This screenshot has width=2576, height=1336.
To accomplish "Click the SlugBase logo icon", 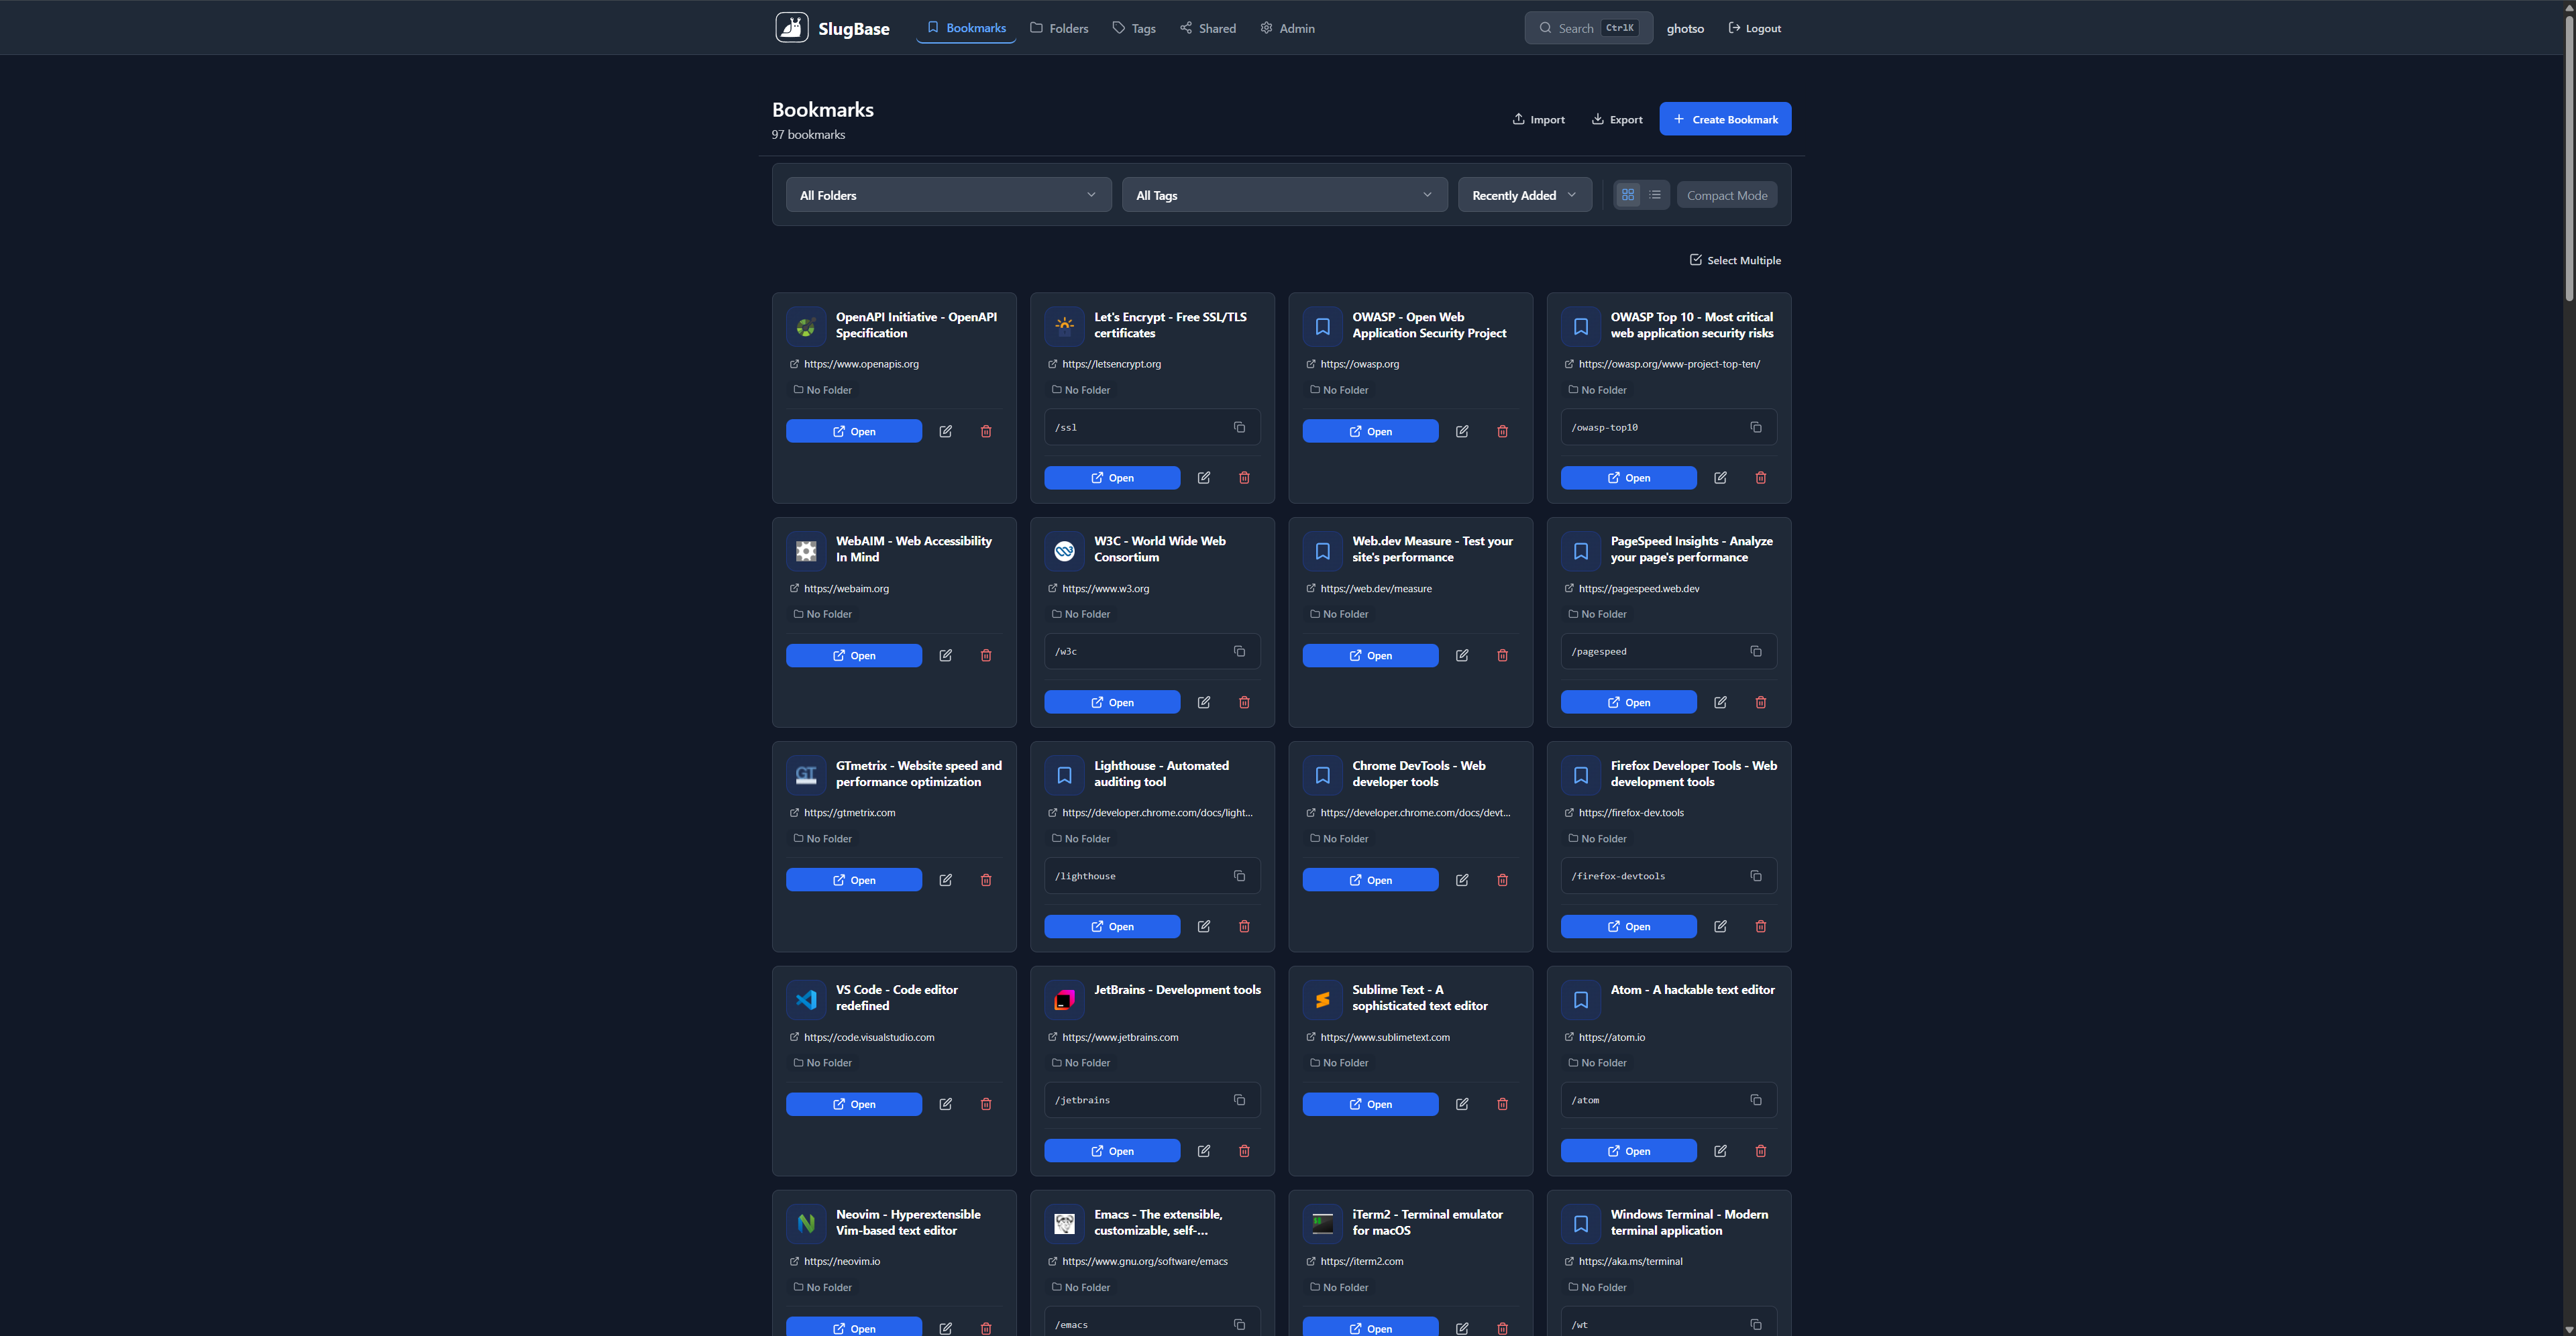I will pos(791,28).
